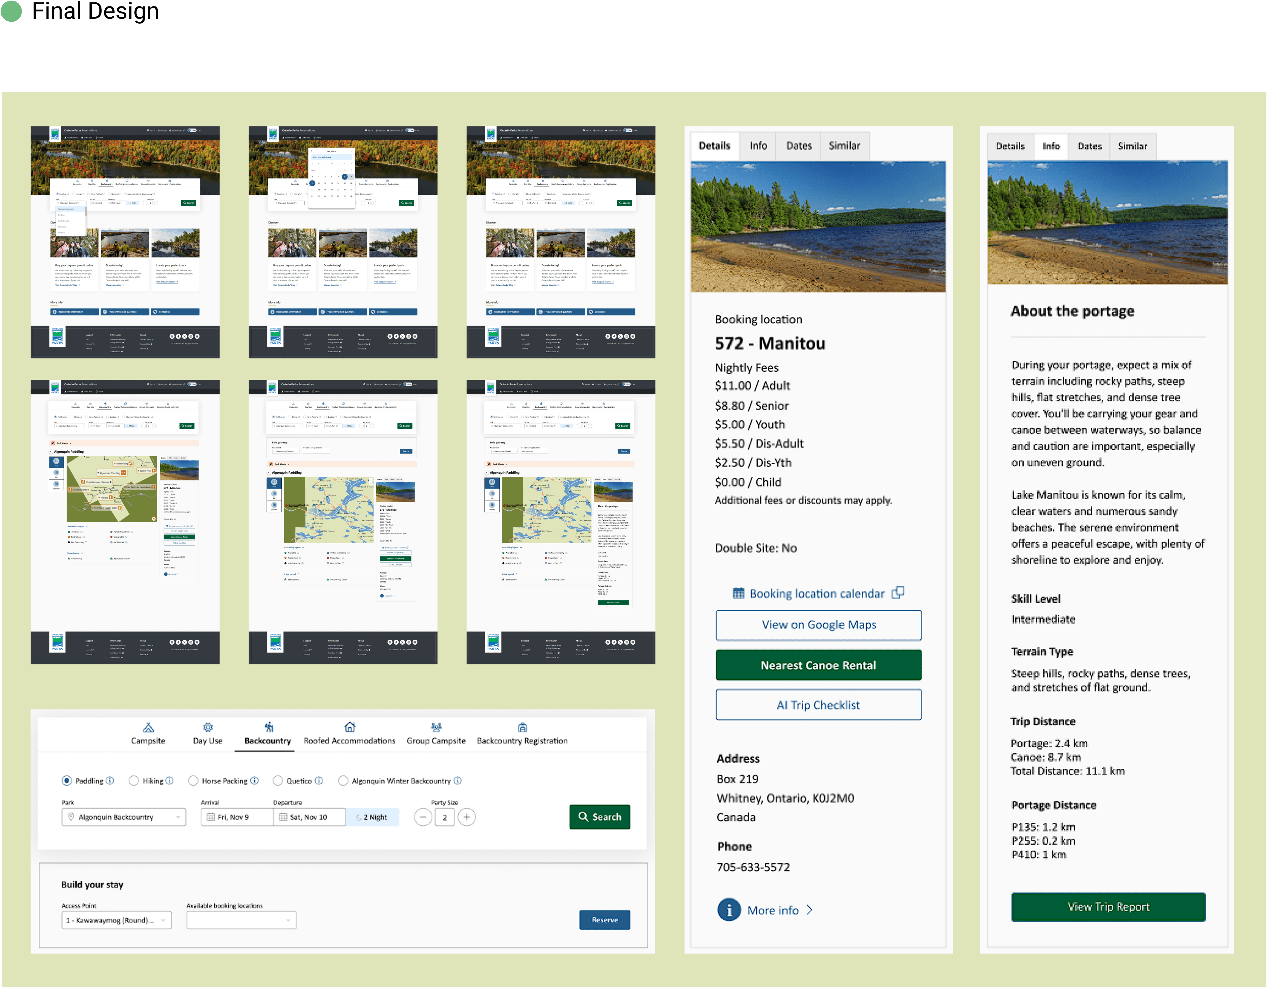This screenshot has width=1267, height=987.
Task: Click the Backcountry Registration clipboard icon
Action: tap(522, 727)
